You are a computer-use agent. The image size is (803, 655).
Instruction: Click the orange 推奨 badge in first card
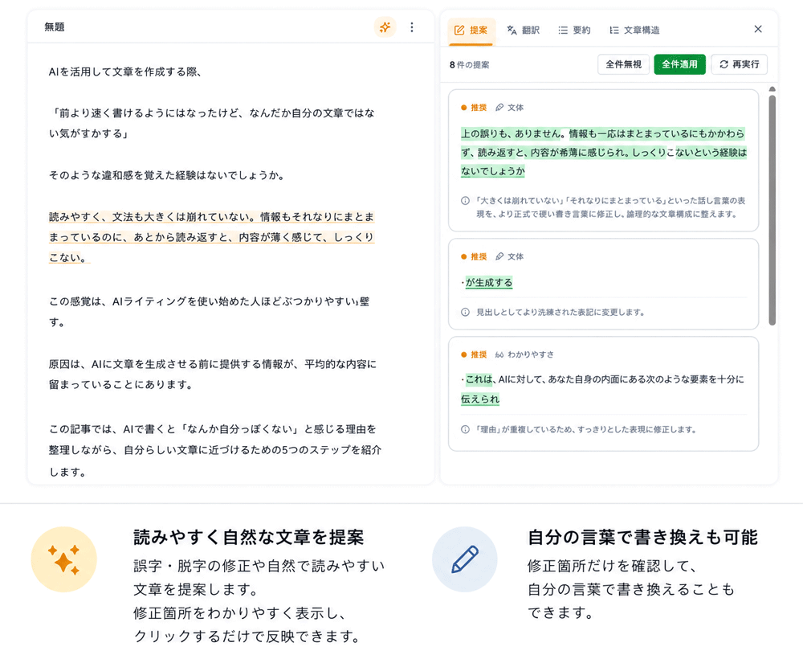pos(474,108)
